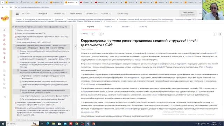Image resolution: width=224 pixels, height=126 pixels.
Task: Open Microsoft Edge from the taskbar
Action: pyautogui.click(x=48, y=124)
